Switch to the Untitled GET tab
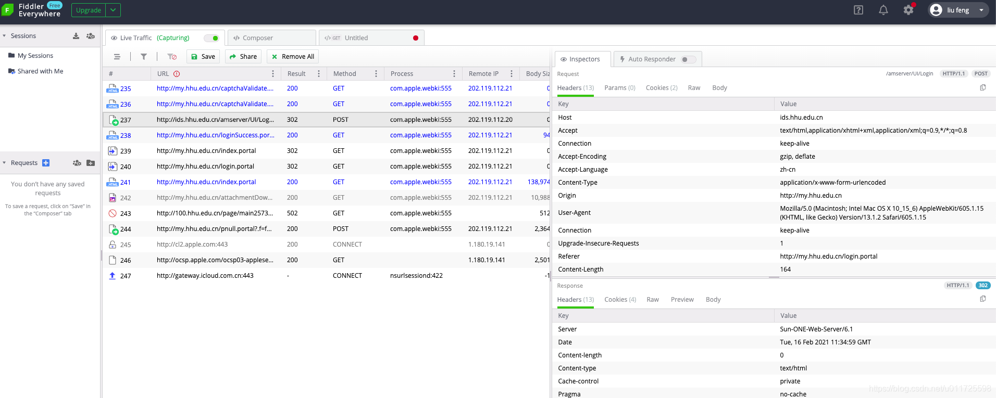996x398 pixels. [x=371, y=38]
